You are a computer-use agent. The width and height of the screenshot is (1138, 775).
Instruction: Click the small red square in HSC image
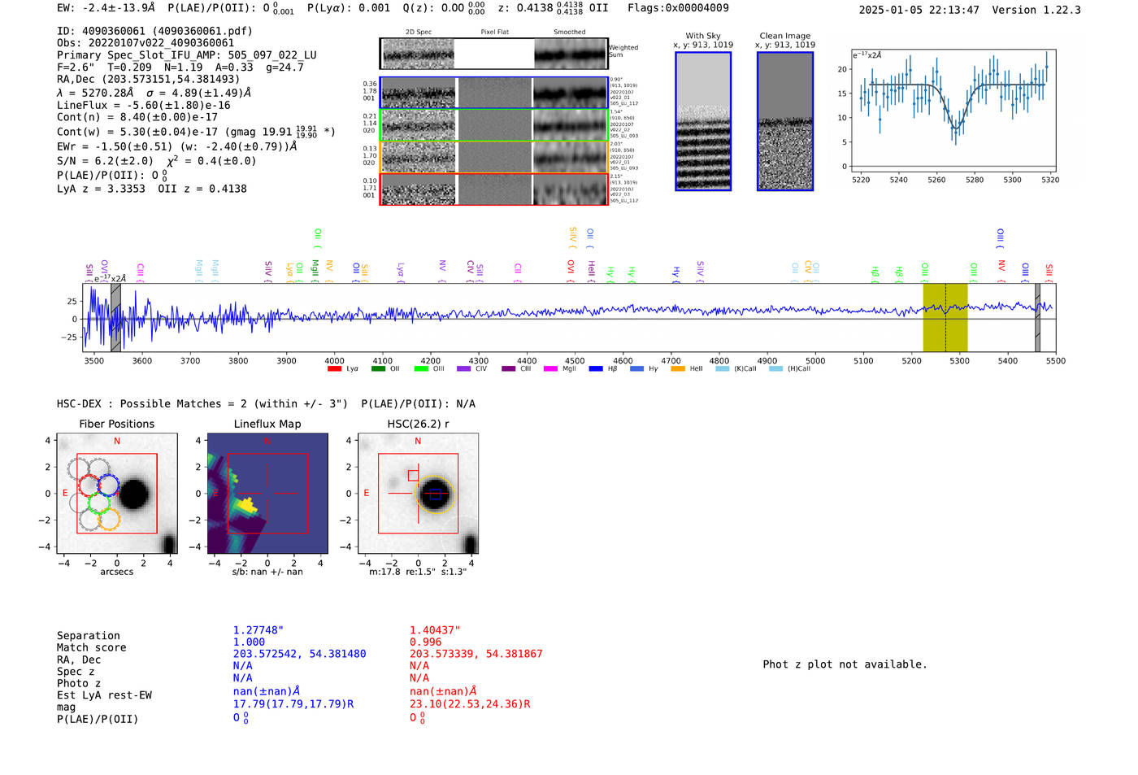pyautogui.click(x=413, y=475)
